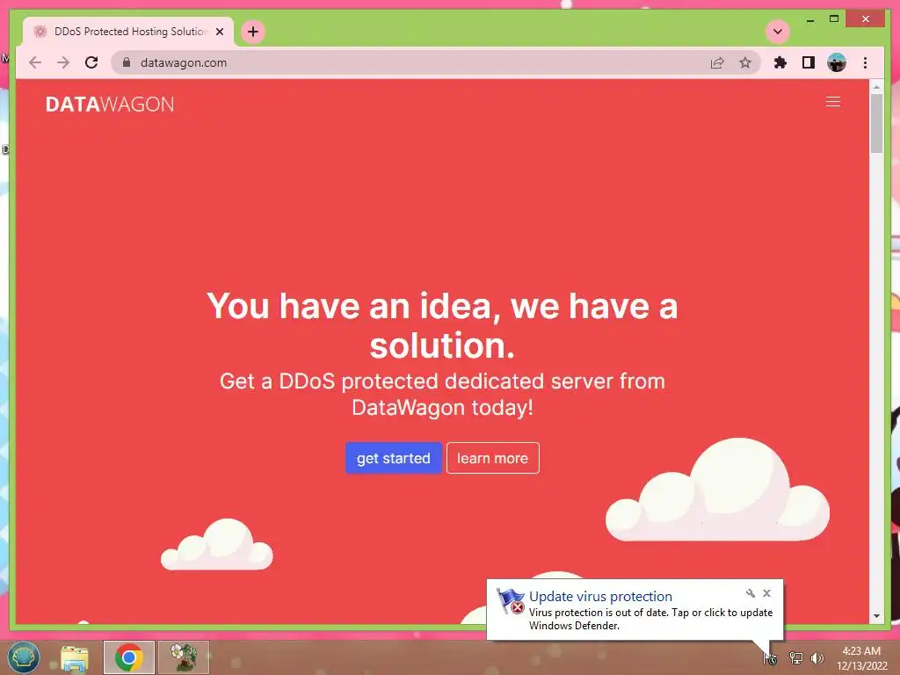This screenshot has width=900, height=675.
Task: Open the taskbar clock and date
Action: point(861,658)
